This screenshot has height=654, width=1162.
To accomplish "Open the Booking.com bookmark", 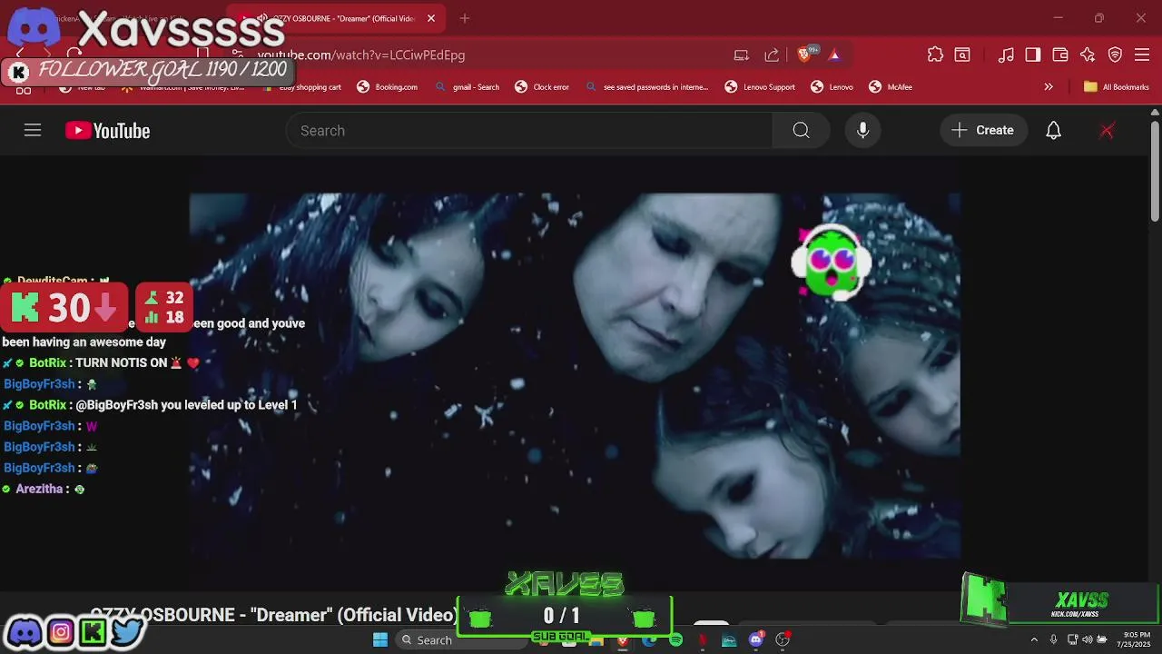I will pyautogui.click(x=387, y=87).
